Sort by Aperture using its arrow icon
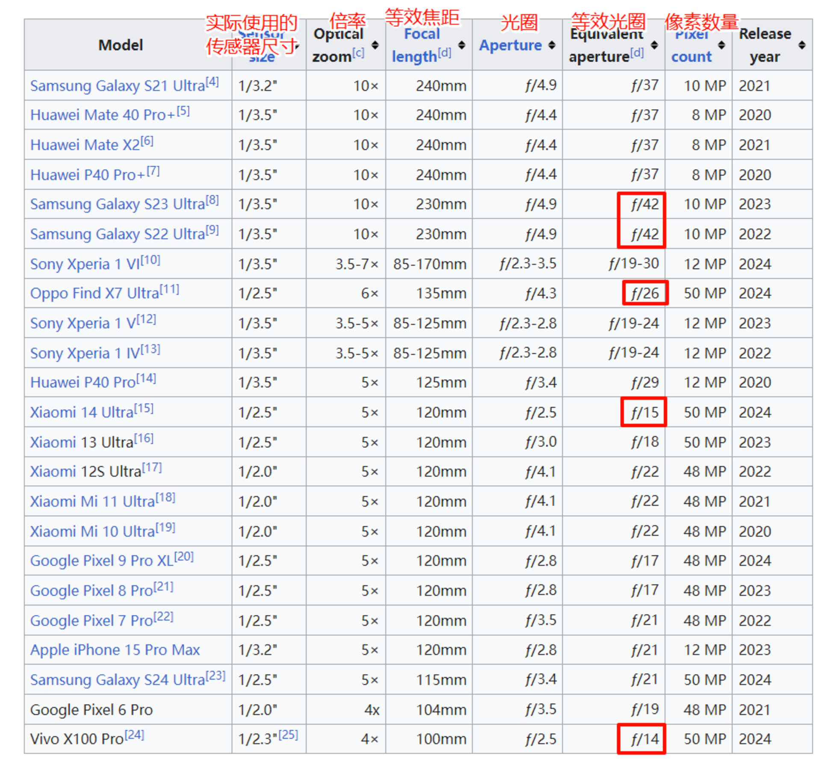This screenshot has height=760, width=821. pyautogui.click(x=552, y=45)
